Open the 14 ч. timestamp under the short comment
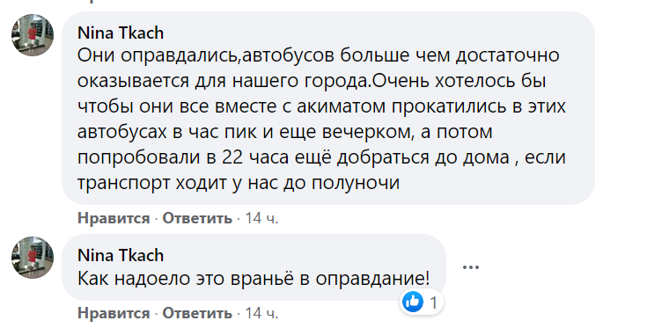Image resolution: width=647 pixels, height=328 pixels. click(x=261, y=313)
